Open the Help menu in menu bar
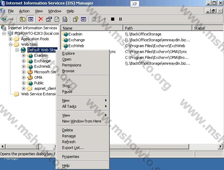This screenshot has height=170, width=224. pyautogui.click(x=70, y=11)
